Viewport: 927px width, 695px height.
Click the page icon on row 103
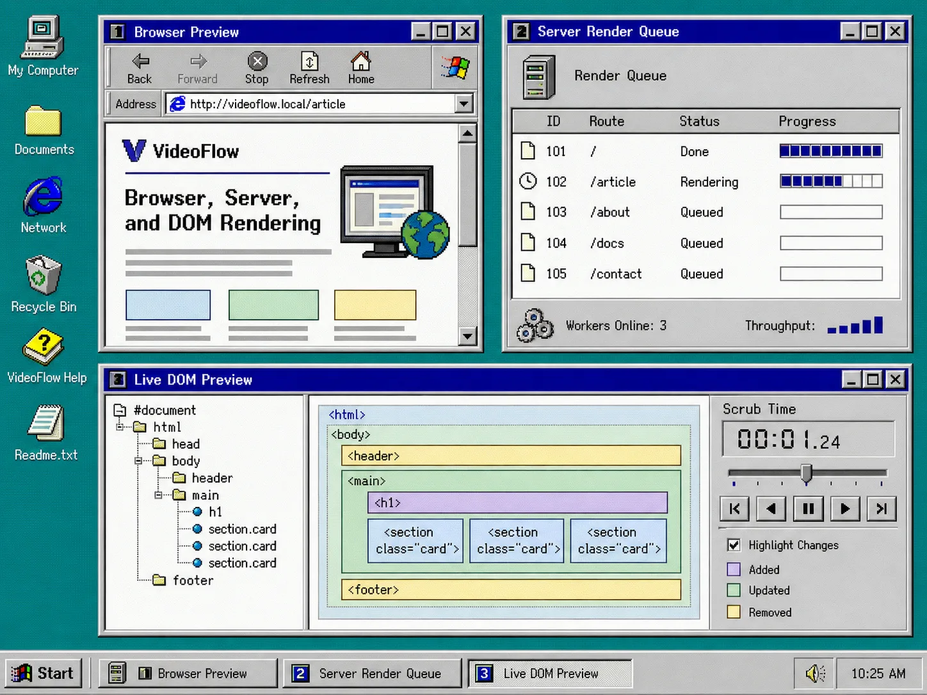[x=528, y=211]
